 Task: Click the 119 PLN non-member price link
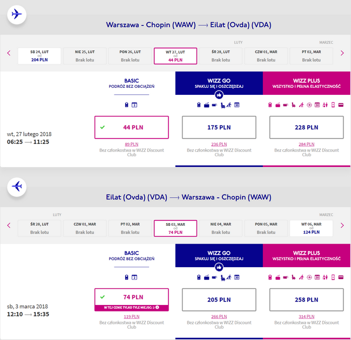tap(131, 316)
